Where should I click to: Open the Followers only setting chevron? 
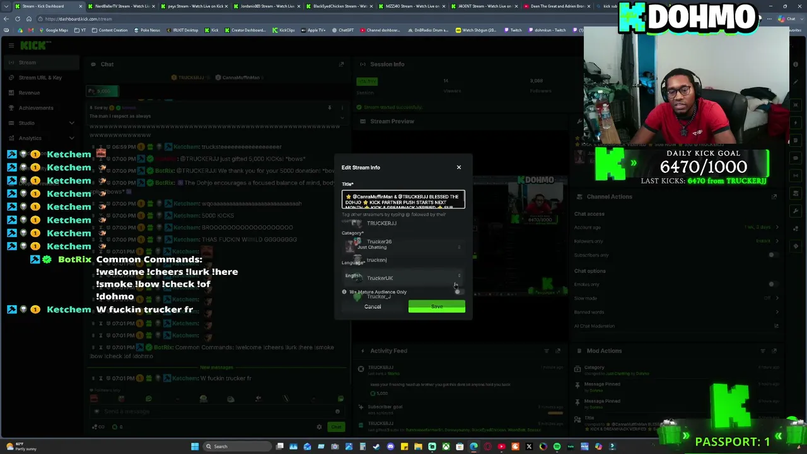[777, 241]
